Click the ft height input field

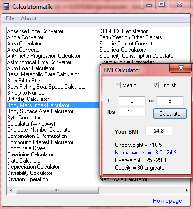click(x=132, y=100)
